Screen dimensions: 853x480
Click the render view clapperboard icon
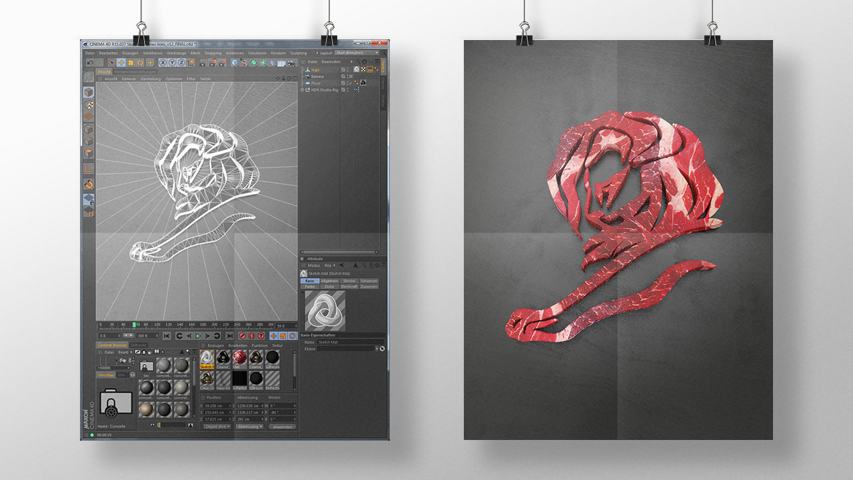[203, 63]
